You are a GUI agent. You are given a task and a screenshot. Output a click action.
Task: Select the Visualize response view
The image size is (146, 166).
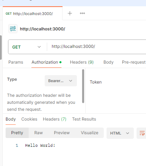tap(89, 133)
